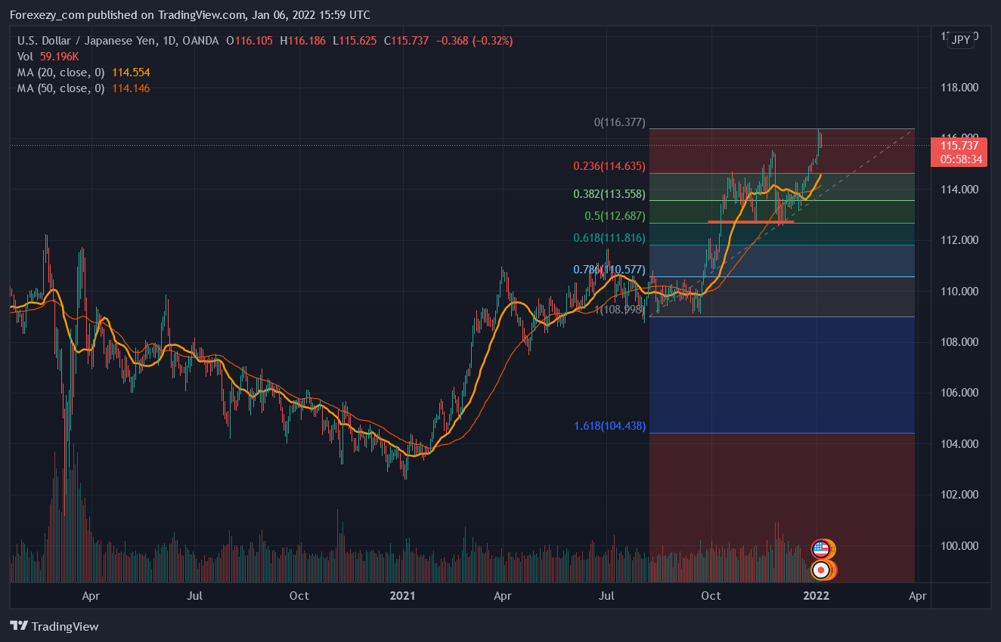Screen dimensions: 1001x642
Task: Click the Fibonacci 0.618(111.816) level label
Action: (x=609, y=238)
